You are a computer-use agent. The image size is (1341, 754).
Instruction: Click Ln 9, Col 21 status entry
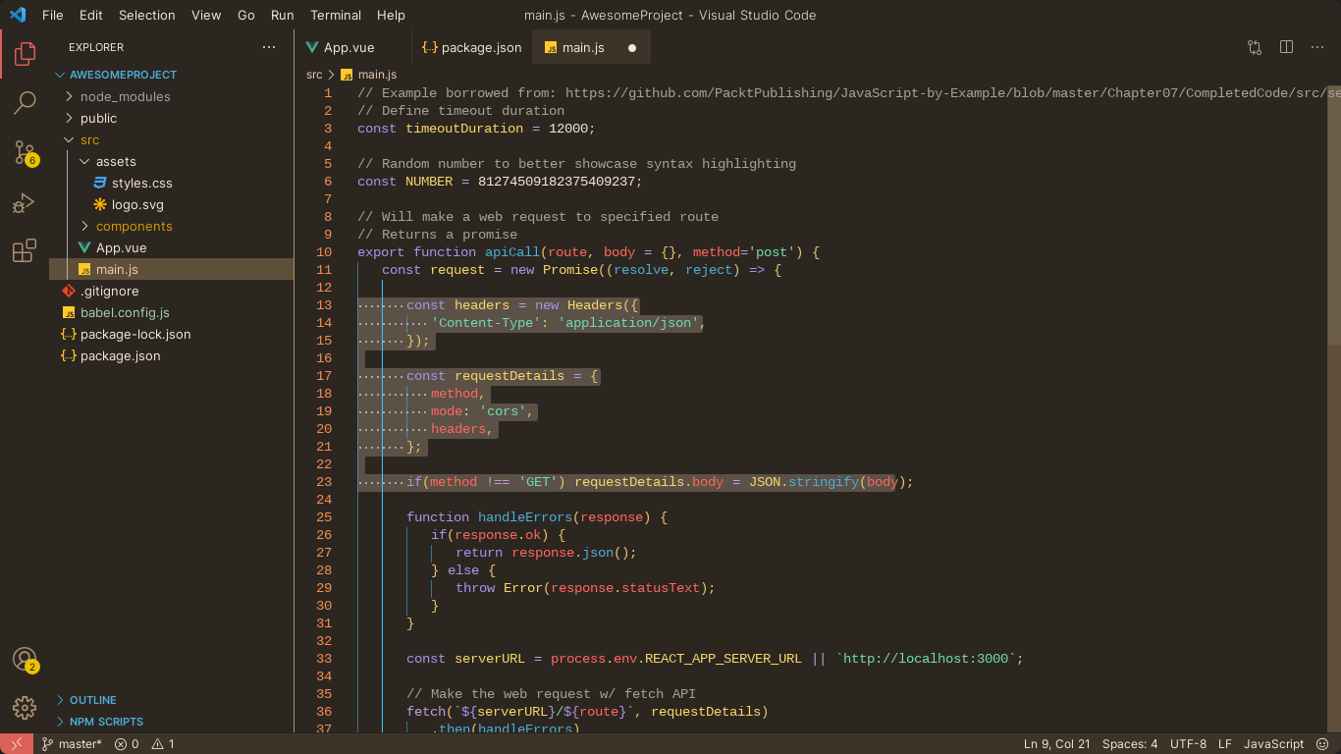pos(1057,744)
